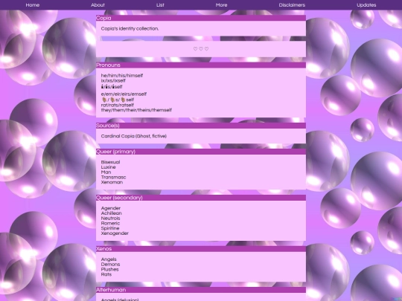Select the Romeric entry
402x301 pixels.
tap(110, 223)
